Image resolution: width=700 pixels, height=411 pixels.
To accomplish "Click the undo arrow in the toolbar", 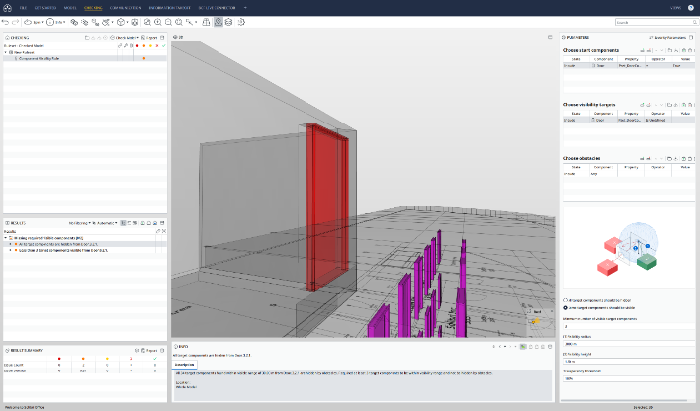I will click(x=5, y=21).
